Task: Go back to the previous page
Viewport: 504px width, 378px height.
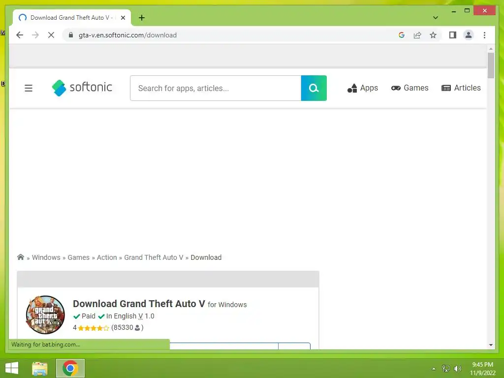Action: click(20, 35)
